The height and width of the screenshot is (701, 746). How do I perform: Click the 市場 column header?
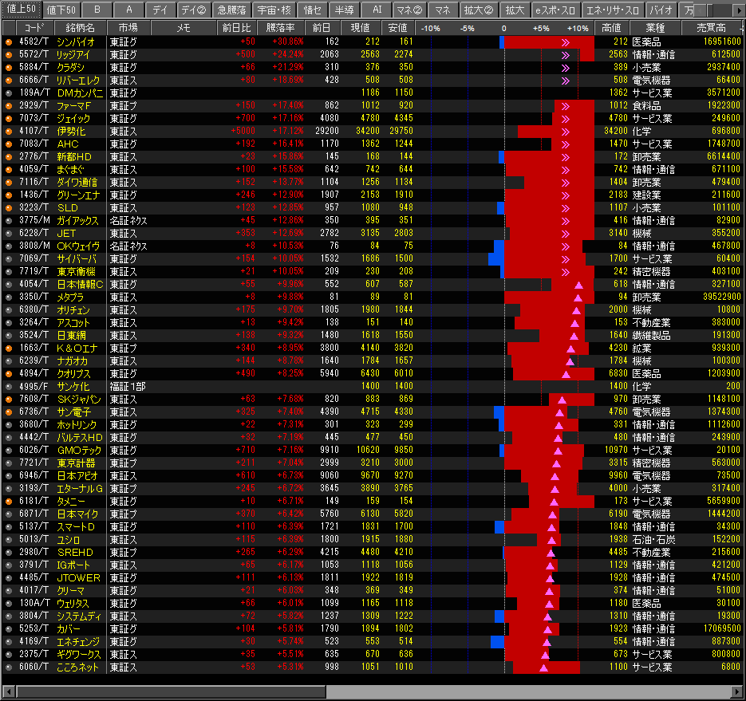(x=128, y=28)
